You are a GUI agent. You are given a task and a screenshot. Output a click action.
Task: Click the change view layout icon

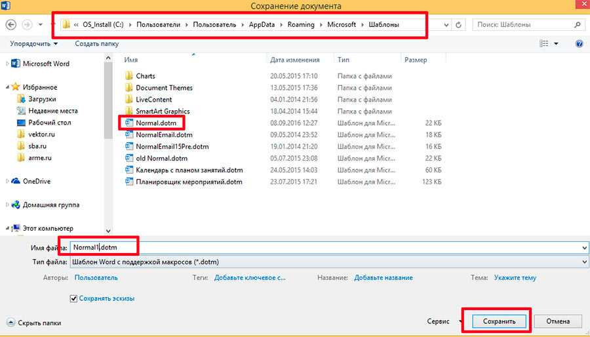tap(543, 44)
